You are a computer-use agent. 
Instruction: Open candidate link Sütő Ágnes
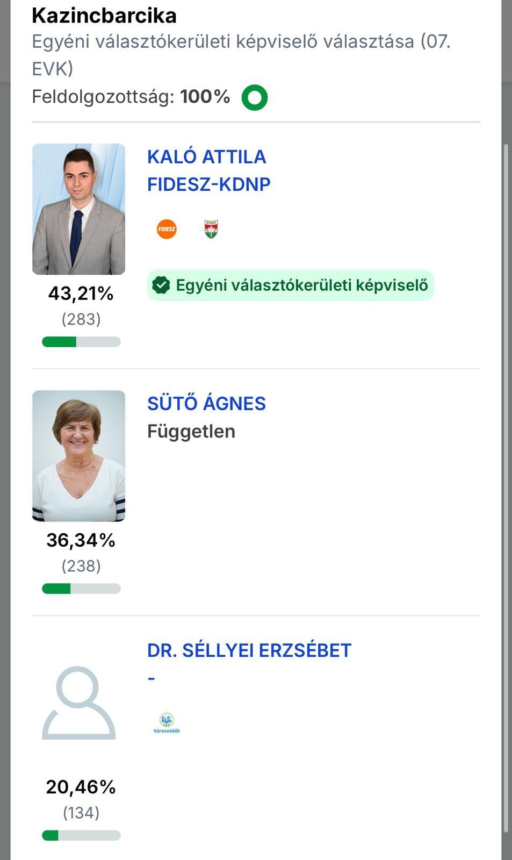[x=206, y=403]
